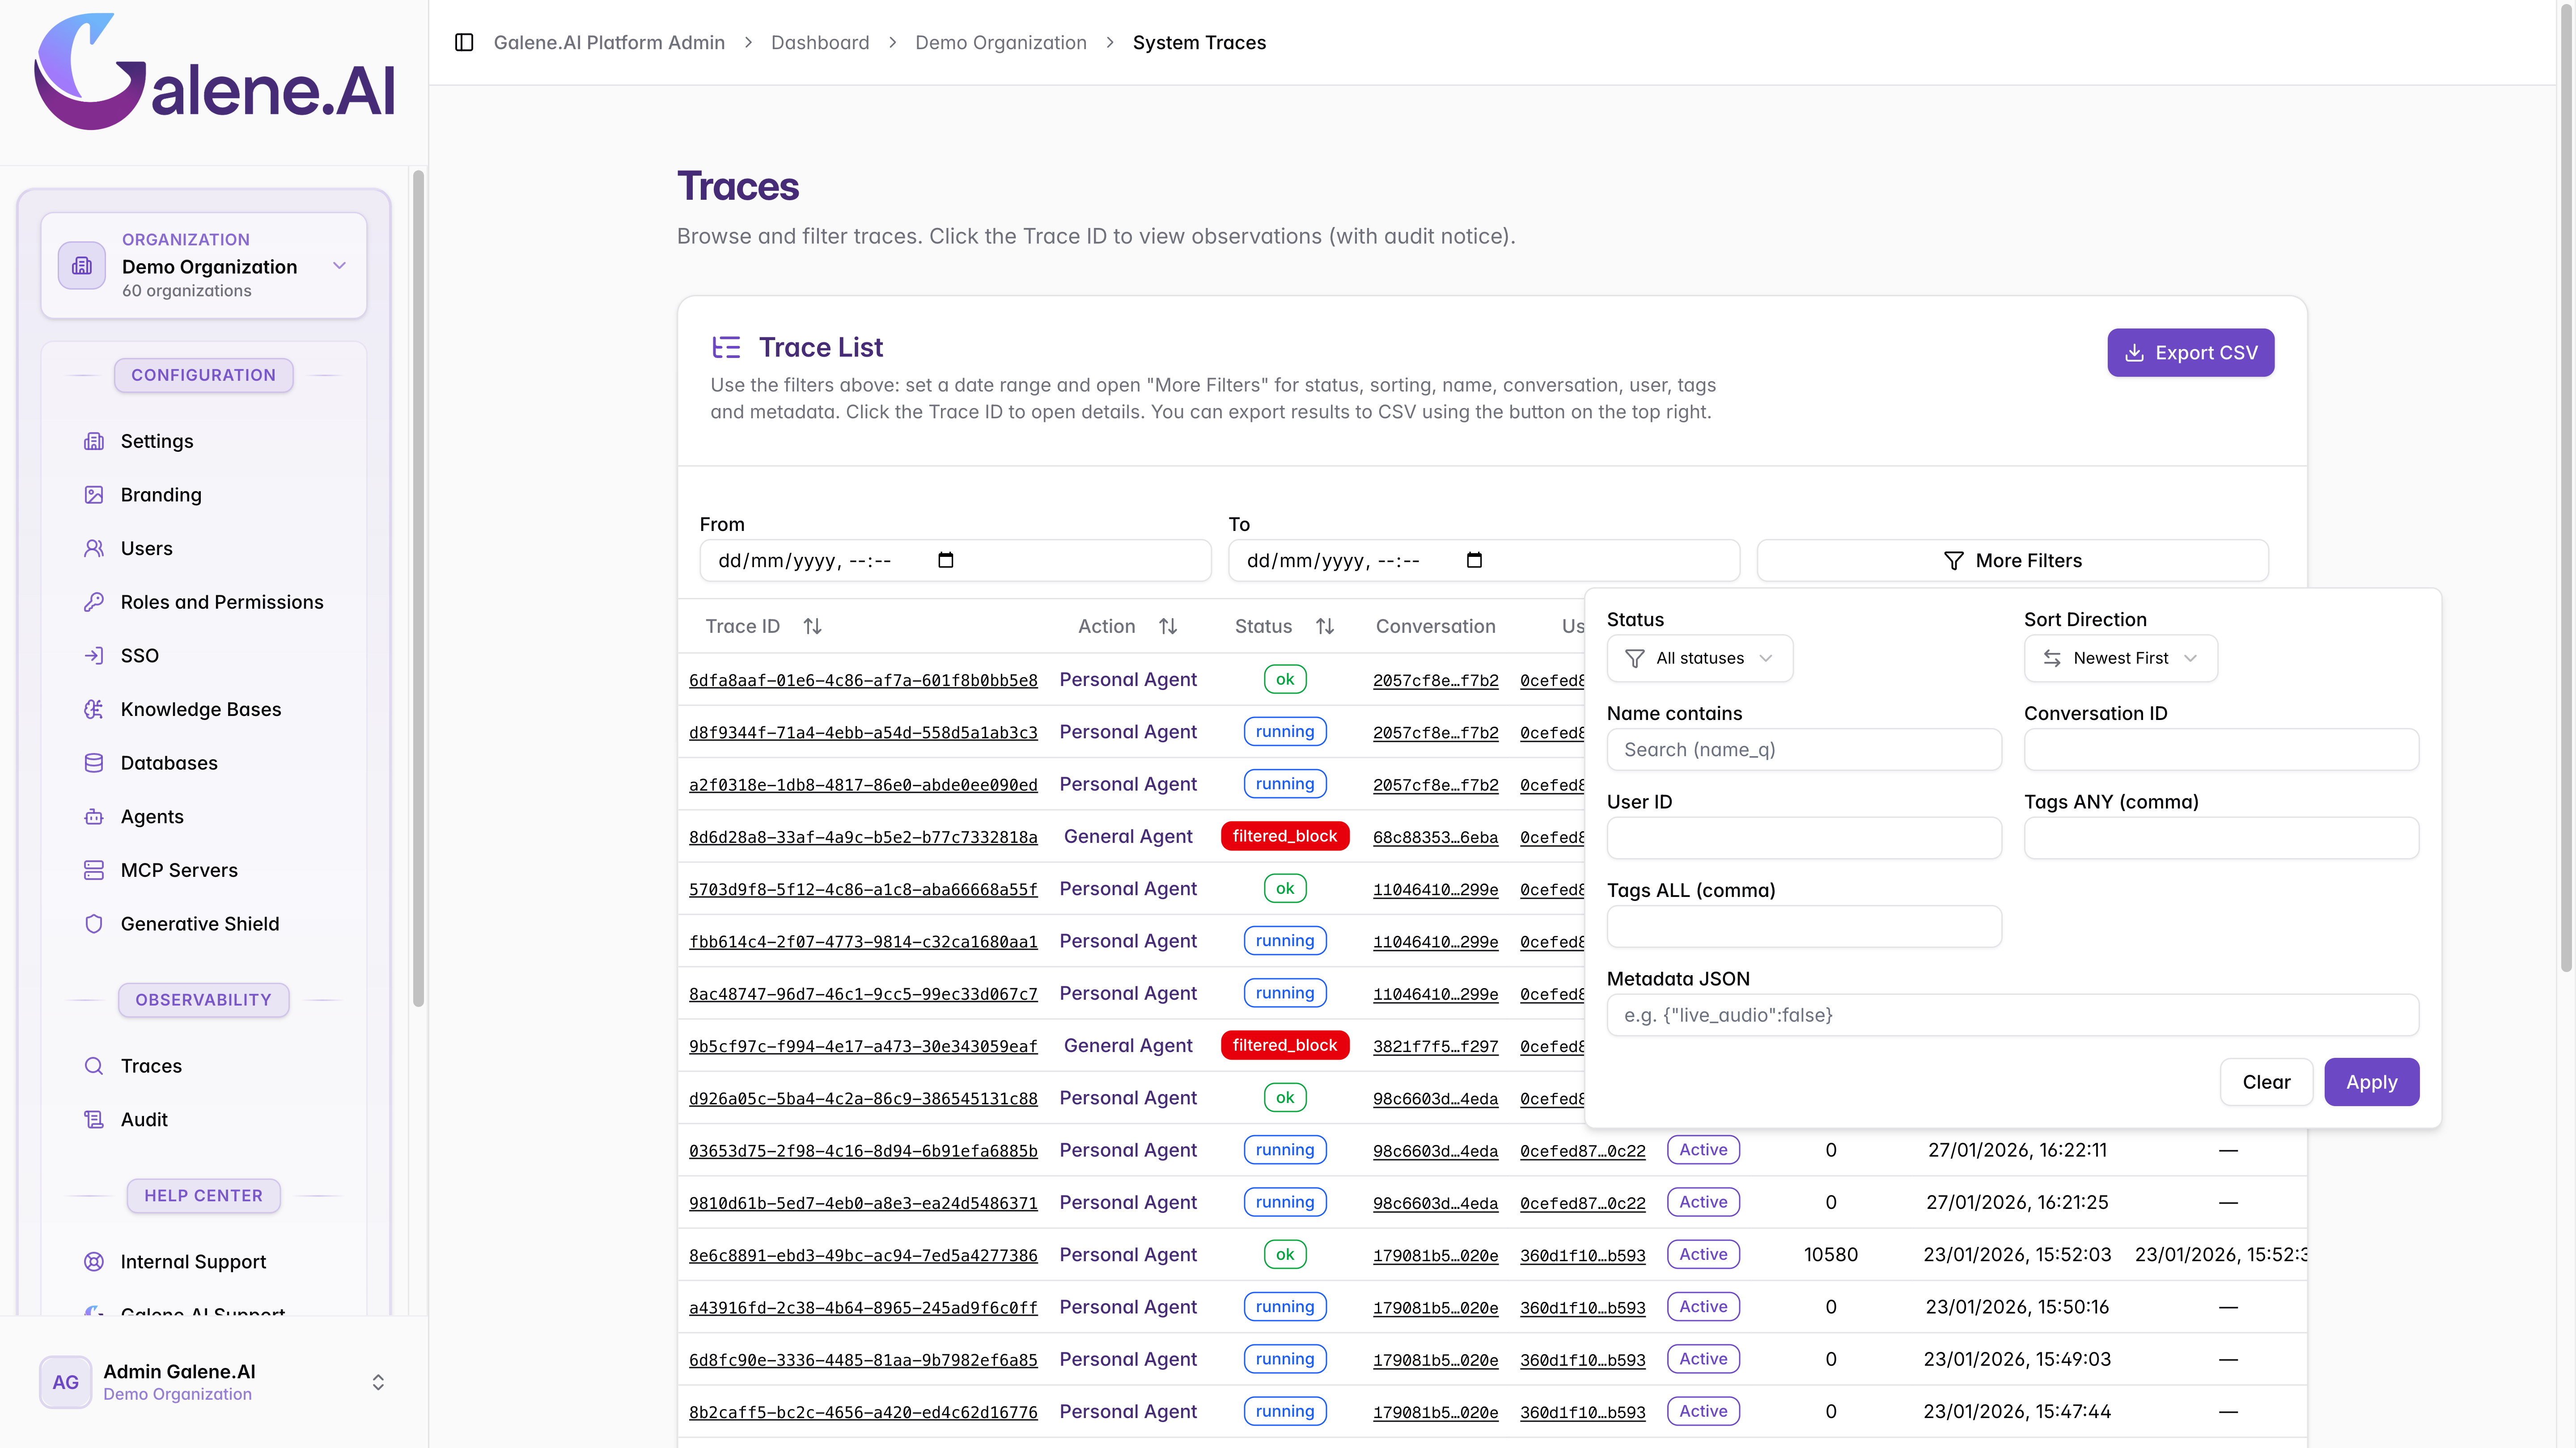Click the sidebar vertical scrollbar

pyautogui.click(x=418, y=589)
